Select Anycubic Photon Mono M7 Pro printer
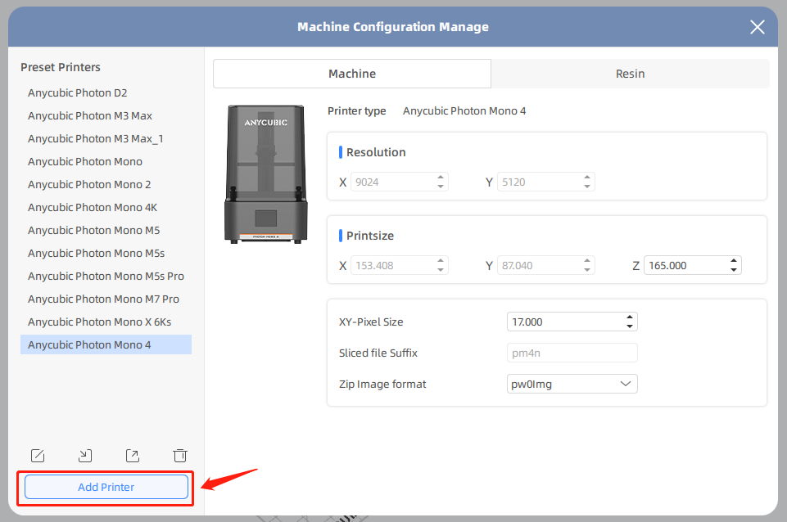This screenshot has width=787, height=522. tap(106, 299)
